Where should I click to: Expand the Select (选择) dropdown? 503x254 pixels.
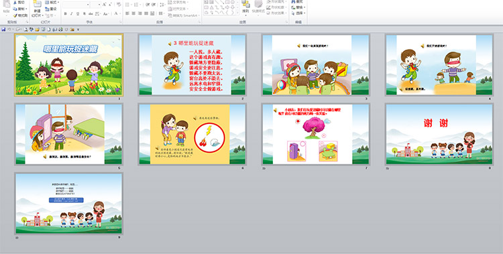(x=298, y=13)
